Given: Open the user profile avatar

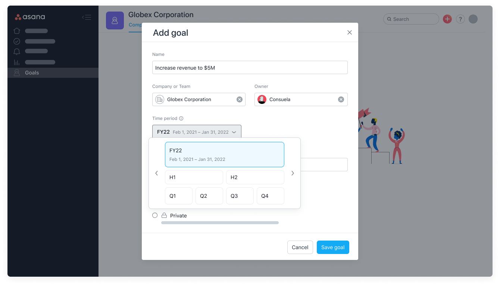Looking at the screenshot, I should click(x=473, y=19).
